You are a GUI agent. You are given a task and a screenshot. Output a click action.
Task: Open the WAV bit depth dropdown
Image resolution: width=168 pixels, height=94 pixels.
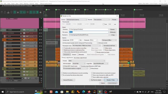79,63
